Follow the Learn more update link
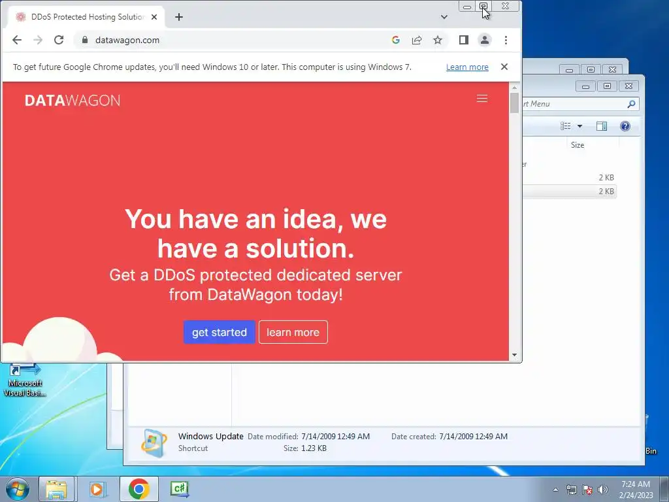This screenshot has height=502, width=669. pos(467,67)
